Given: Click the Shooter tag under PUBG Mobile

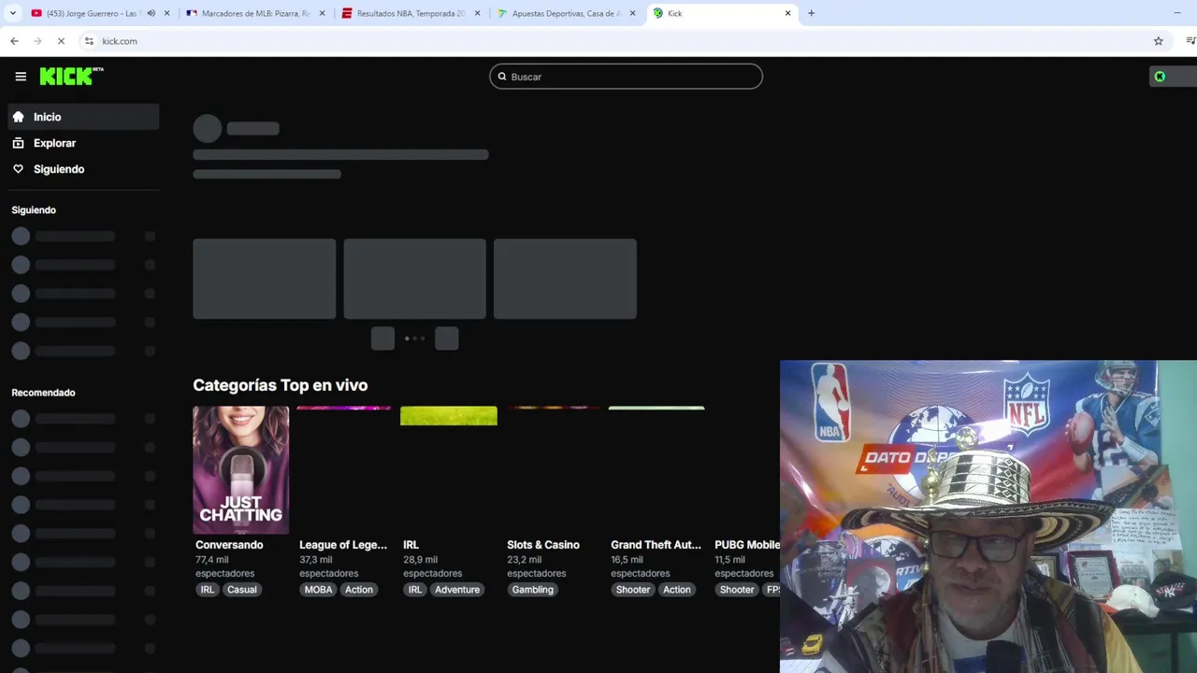Looking at the screenshot, I should [x=737, y=590].
